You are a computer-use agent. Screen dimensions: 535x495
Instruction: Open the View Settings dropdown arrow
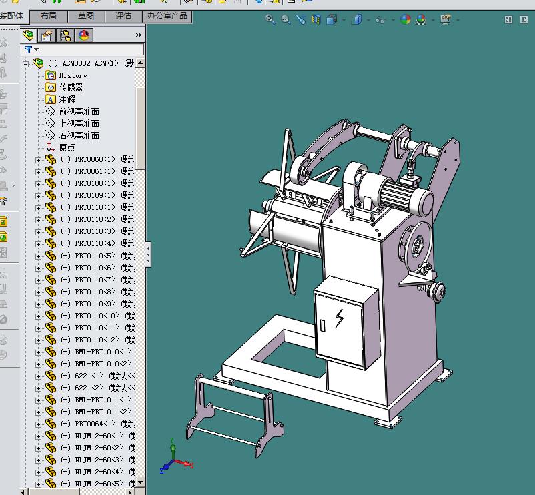(458, 20)
